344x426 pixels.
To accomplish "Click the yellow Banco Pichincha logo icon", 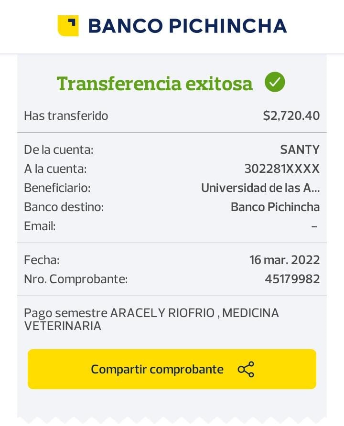I will pyautogui.click(x=68, y=26).
